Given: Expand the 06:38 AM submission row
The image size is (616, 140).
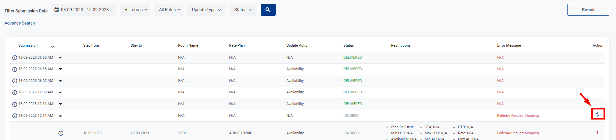Looking at the screenshot, I should (x=60, y=69).
